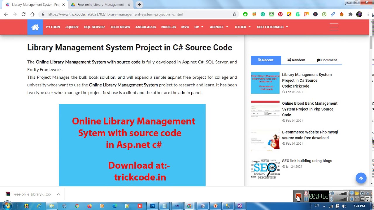Switch to the Random sidebar tab
Image resolution: width=374 pixels, height=210 pixels.
pyautogui.click(x=296, y=60)
